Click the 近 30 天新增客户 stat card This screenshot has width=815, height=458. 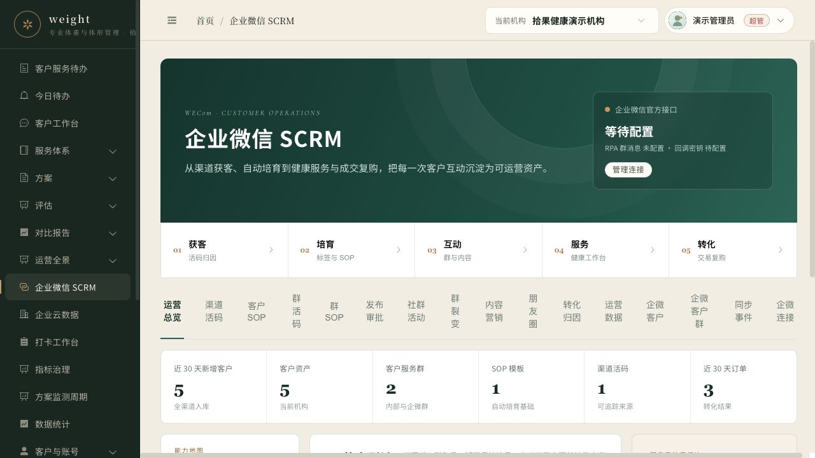(213, 387)
